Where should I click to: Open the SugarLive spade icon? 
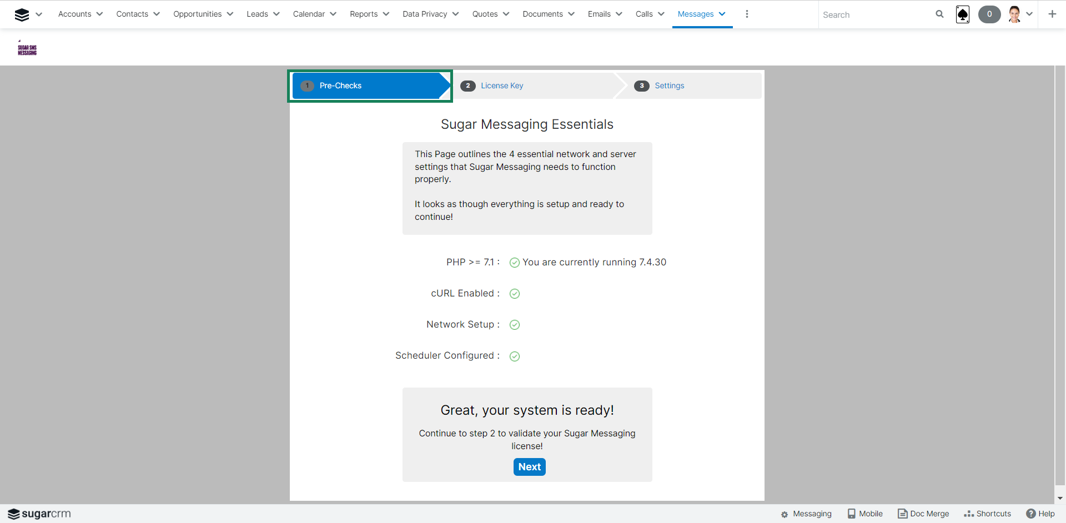(x=963, y=14)
